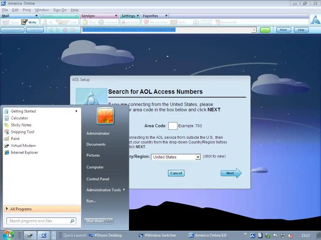Image resolution: width=321 pixels, height=240 pixels.
Task: Open the Edit menu
Action: click(15, 10)
